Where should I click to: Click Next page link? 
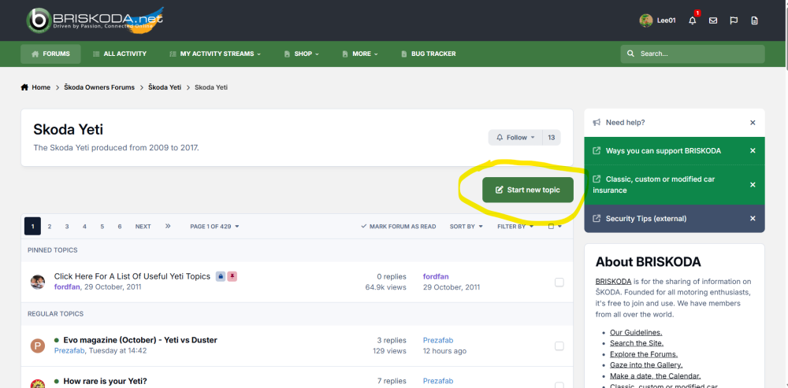(143, 227)
